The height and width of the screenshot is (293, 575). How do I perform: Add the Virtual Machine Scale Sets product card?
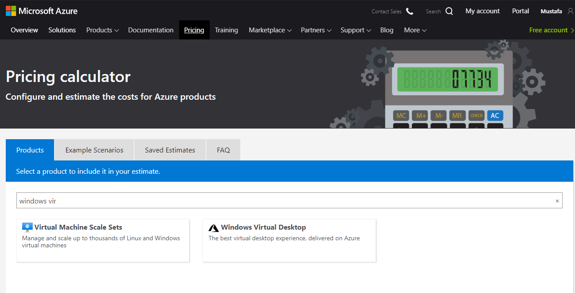click(x=103, y=240)
